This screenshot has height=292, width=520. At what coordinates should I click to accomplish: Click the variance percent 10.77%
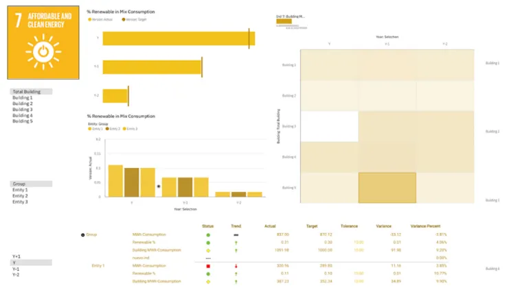pyautogui.click(x=441, y=273)
